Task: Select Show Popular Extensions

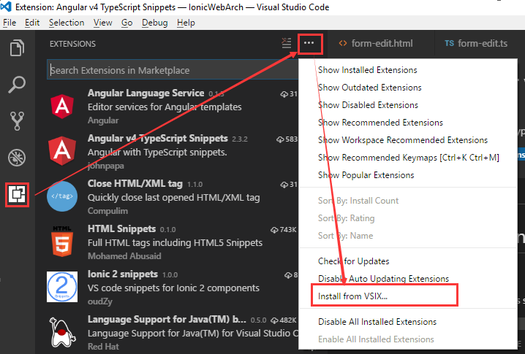Action: point(366,175)
